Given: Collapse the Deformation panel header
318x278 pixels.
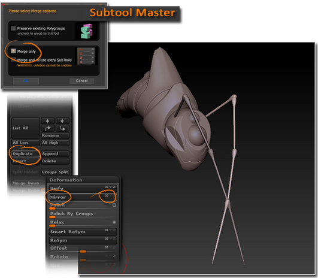Looking at the screenshot, I should point(83,180).
